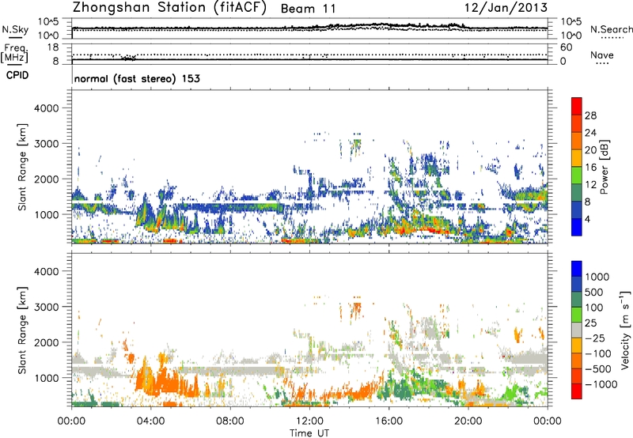Screen dimensions: 633x438
Task: Click the '12:00' time axis tick label
Action: pos(309,421)
